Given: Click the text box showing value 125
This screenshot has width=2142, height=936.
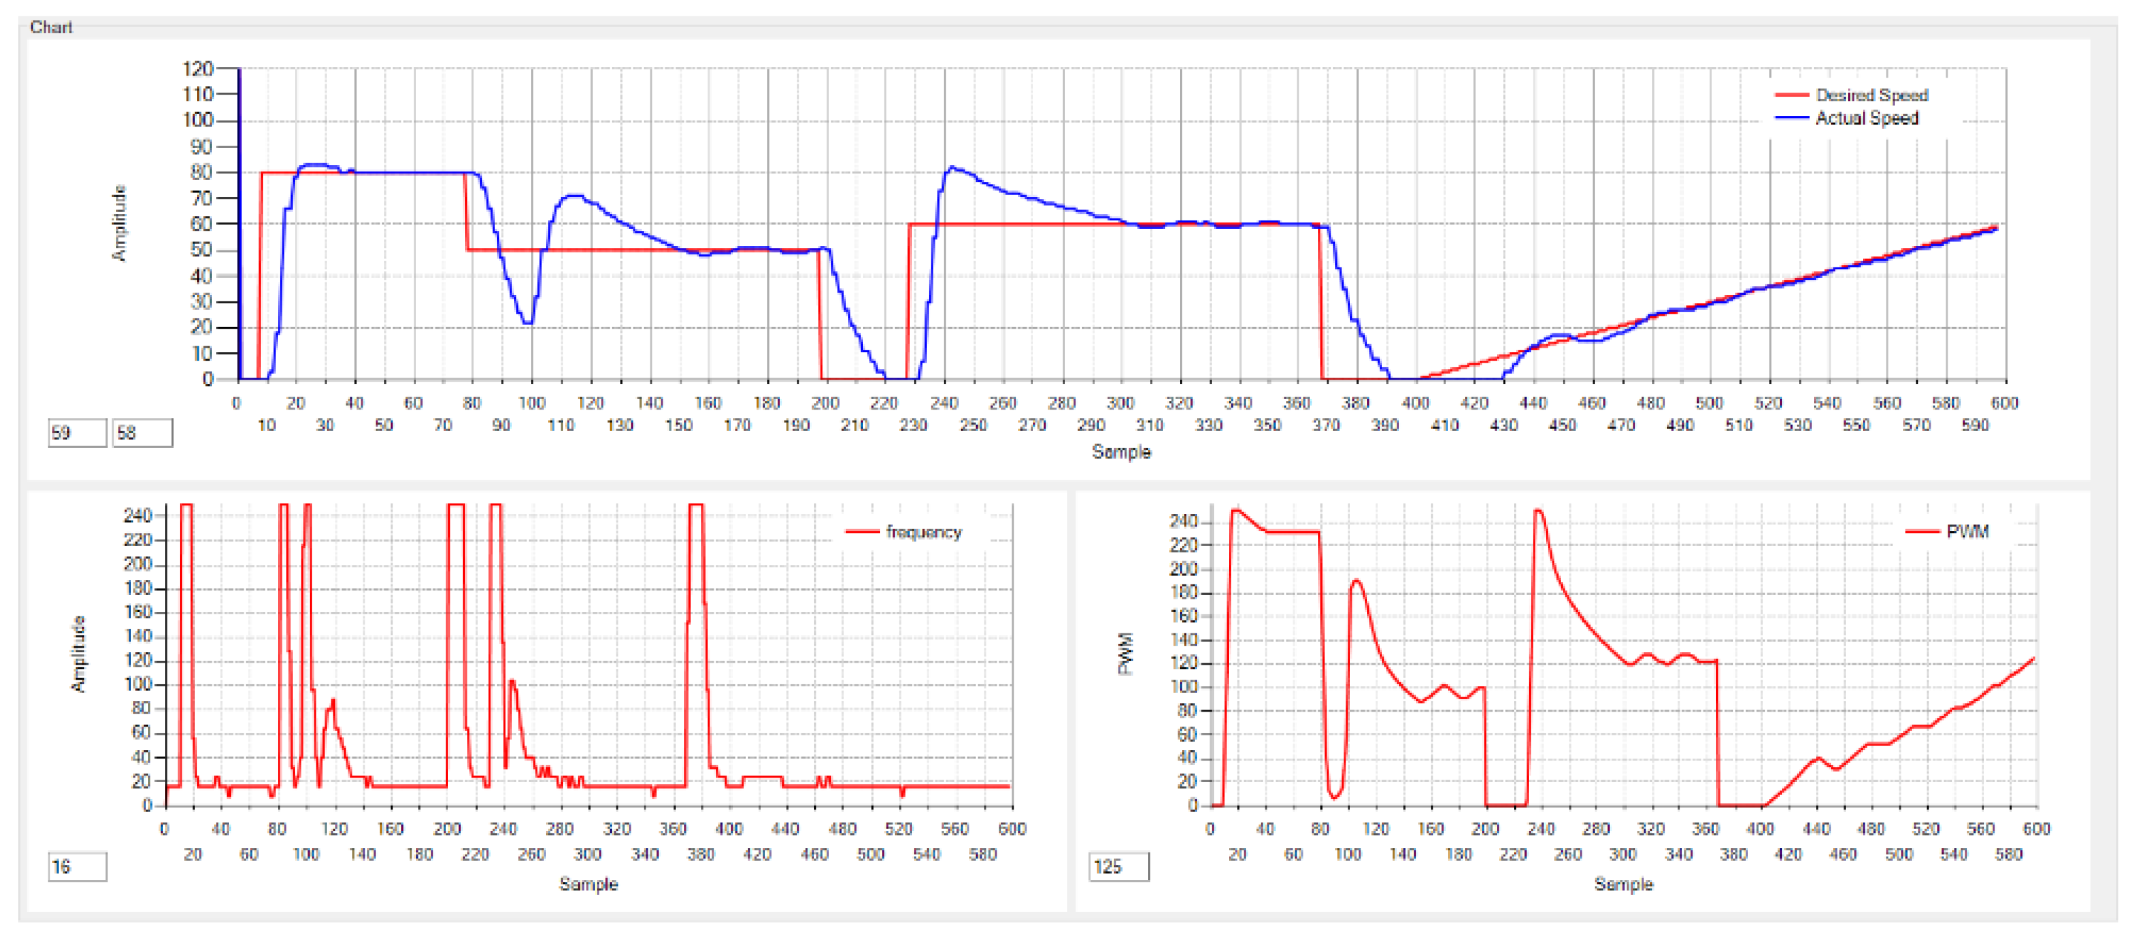Looking at the screenshot, I should 1119,868.
